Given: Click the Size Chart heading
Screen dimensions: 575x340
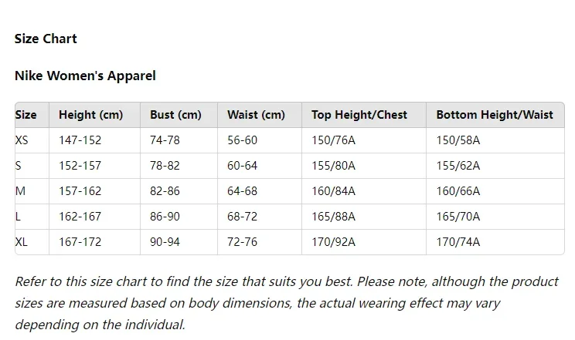Looking at the screenshot, I should (x=46, y=39).
